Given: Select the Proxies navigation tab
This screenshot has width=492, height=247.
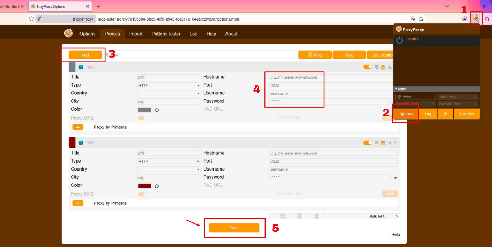Looking at the screenshot, I should click(x=112, y=34).
